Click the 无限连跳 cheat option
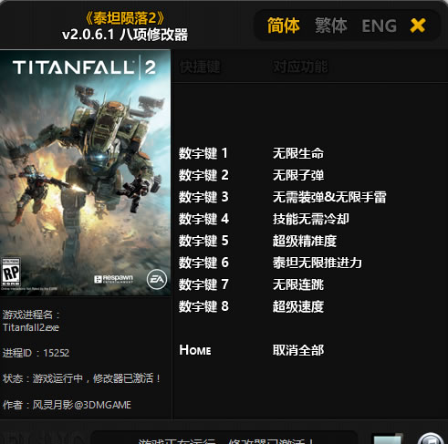The width and height of the screenshot is (448, 444). [298, 284]
